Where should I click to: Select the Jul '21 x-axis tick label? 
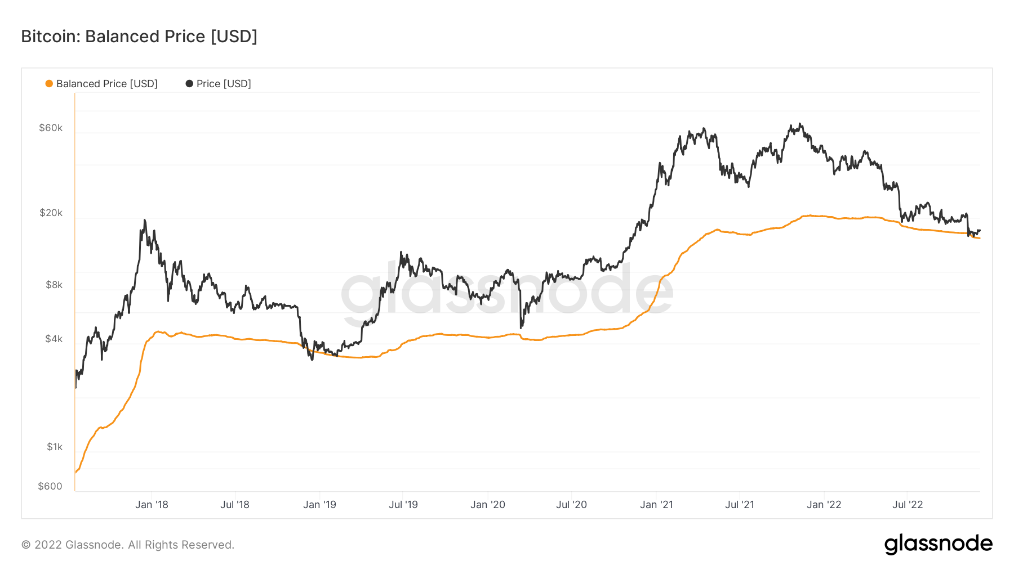740,505
